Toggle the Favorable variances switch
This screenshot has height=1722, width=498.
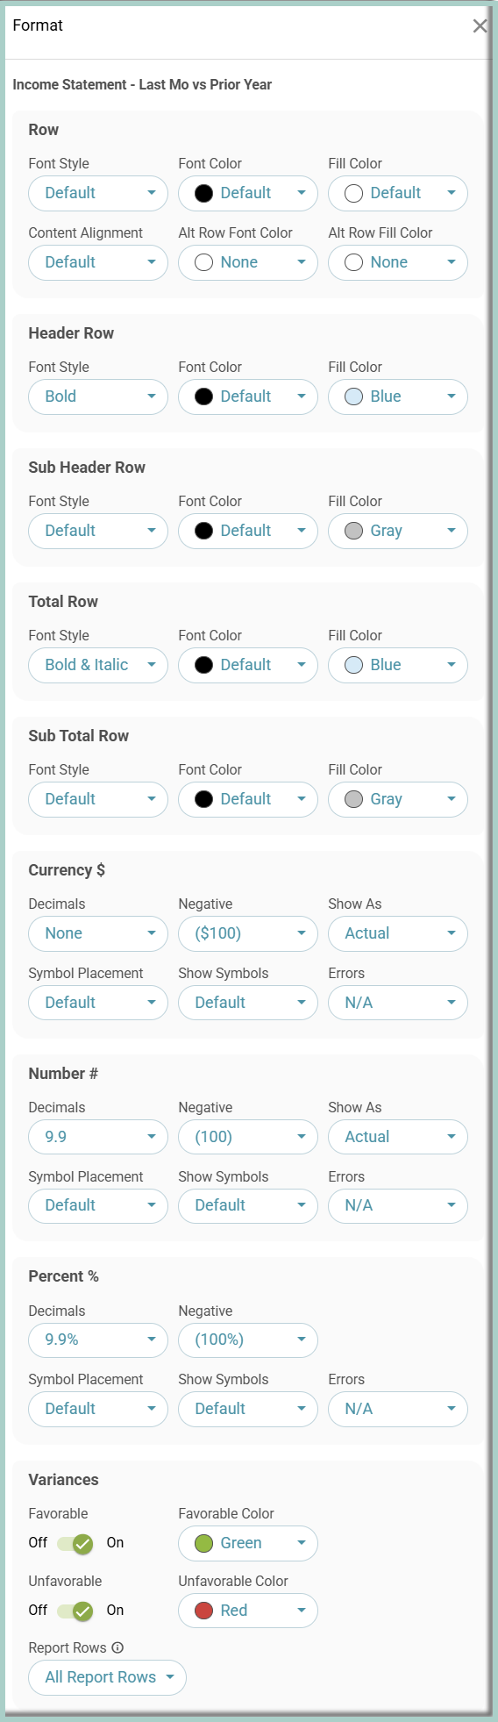(76, 1543)
